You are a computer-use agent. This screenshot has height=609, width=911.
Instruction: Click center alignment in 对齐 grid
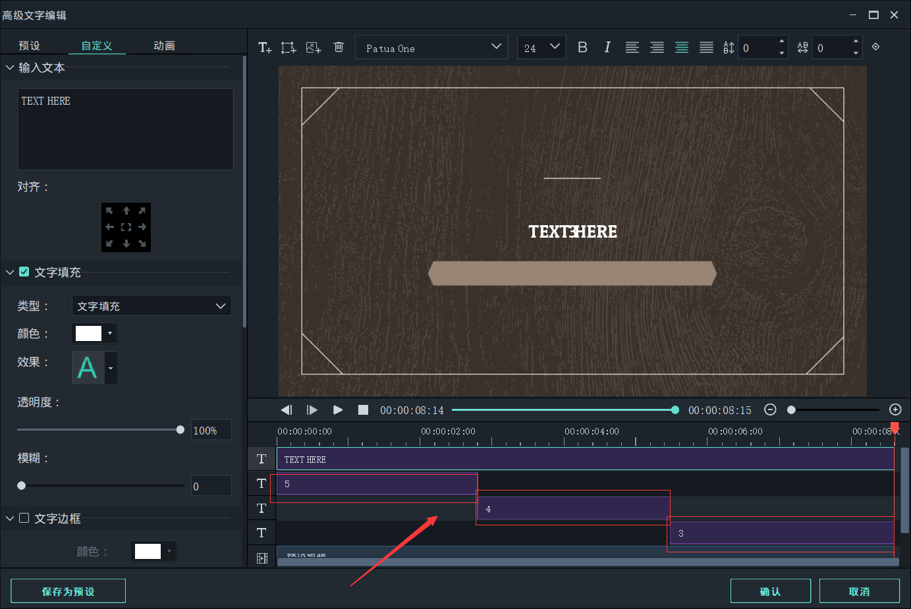[x=126, y=227]
